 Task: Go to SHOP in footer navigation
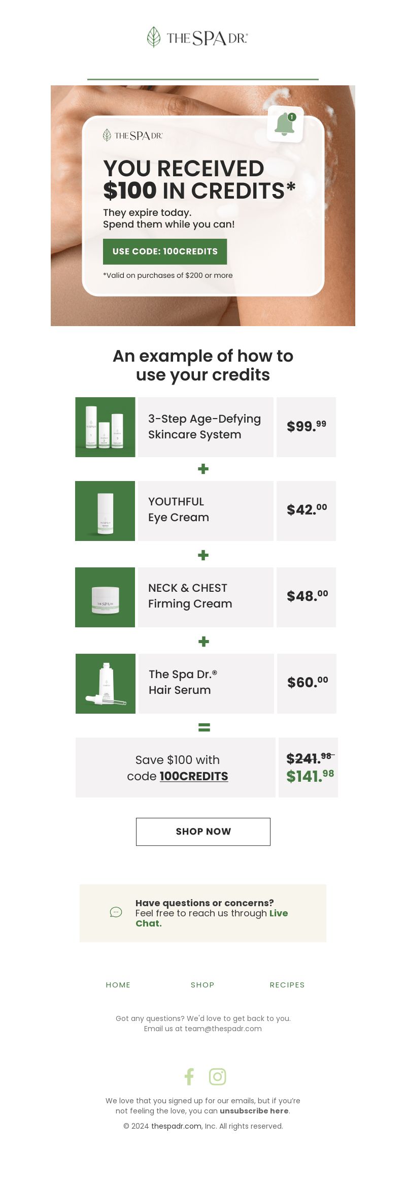pyautogui.click(x=202, y=985)
